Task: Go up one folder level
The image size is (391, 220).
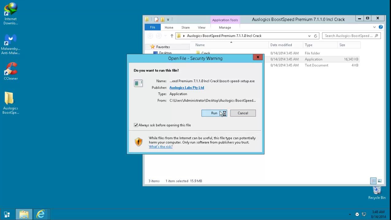Action: tap(172, 36)
